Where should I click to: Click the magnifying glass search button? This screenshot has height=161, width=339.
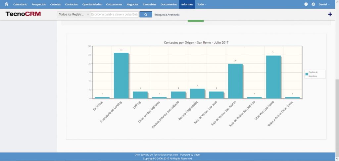pos(146,15)
